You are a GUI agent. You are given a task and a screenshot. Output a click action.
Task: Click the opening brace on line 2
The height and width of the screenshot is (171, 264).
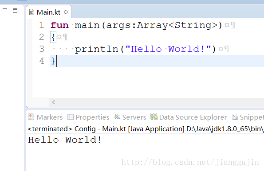(x=53, y=37)
